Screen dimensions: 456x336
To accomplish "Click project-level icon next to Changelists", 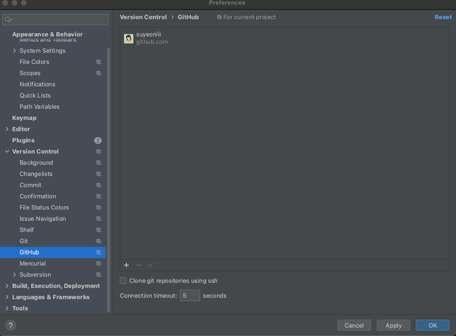I will coord(98,174).
